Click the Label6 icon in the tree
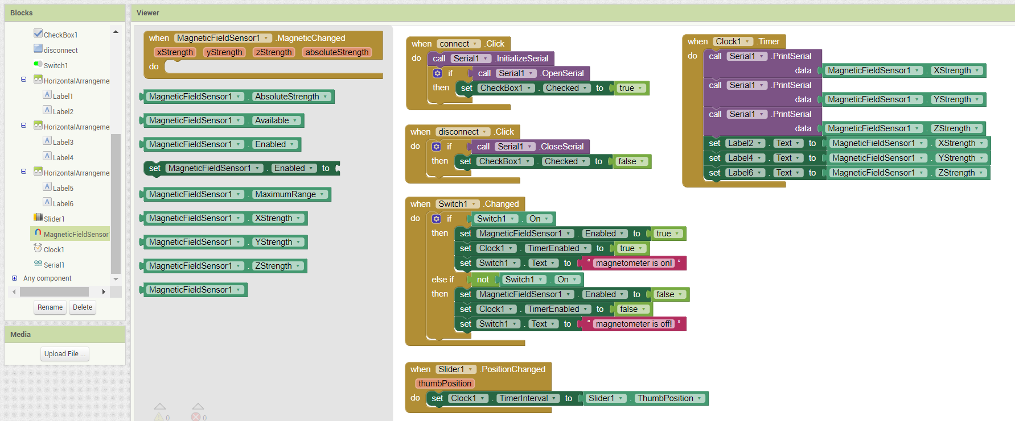This screenshot has height=421, width=1015. point(47,202)
